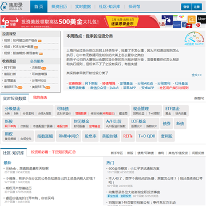Open 分级套利 under the 分级基金 tile
Viewport: 206px width, 206px height.
pyautogui.click(x=28, y=114)
